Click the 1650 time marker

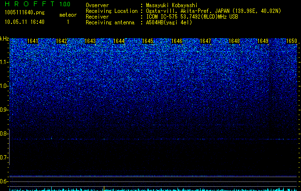tap(291, 41)
